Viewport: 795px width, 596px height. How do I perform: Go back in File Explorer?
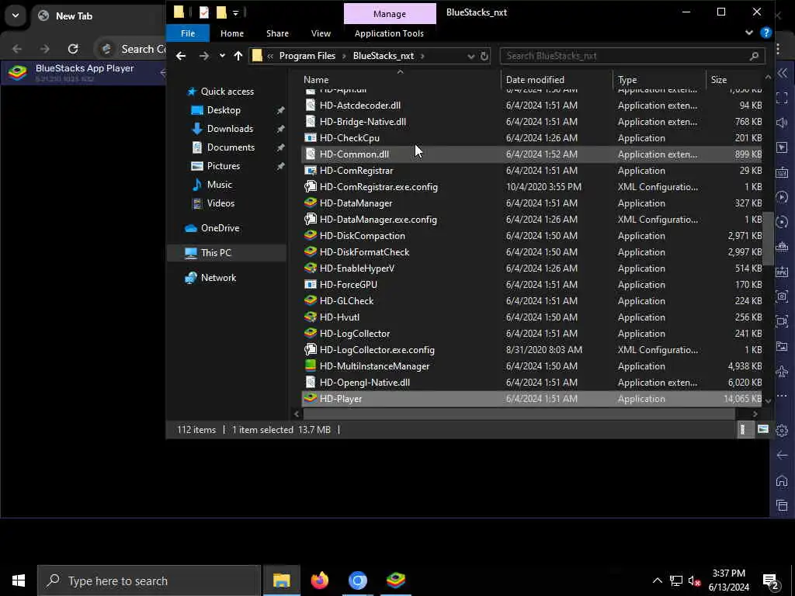pyautogui.click(x=181, y=56)
